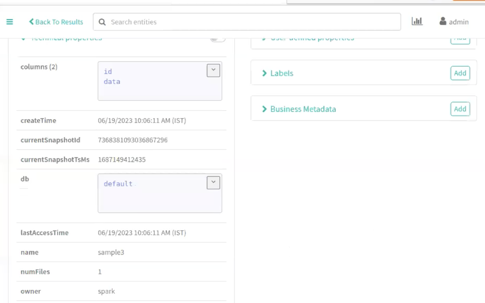Image resolution: width=485 pixels, height=303 pixels.
Task: Click the back chevron arrow icon
Action: (31, 22)
